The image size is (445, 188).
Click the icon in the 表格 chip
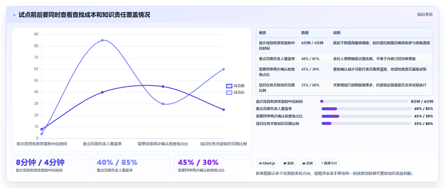point(285,163)
